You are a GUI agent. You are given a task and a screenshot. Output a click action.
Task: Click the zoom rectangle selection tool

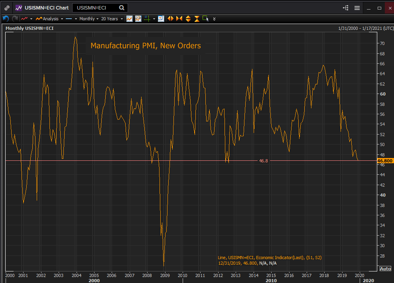pos(205,18)
